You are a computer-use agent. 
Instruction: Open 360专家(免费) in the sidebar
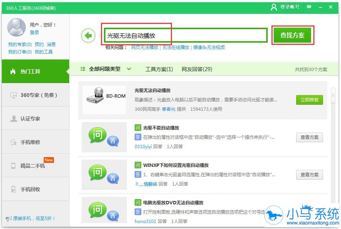tap(36, 95)
